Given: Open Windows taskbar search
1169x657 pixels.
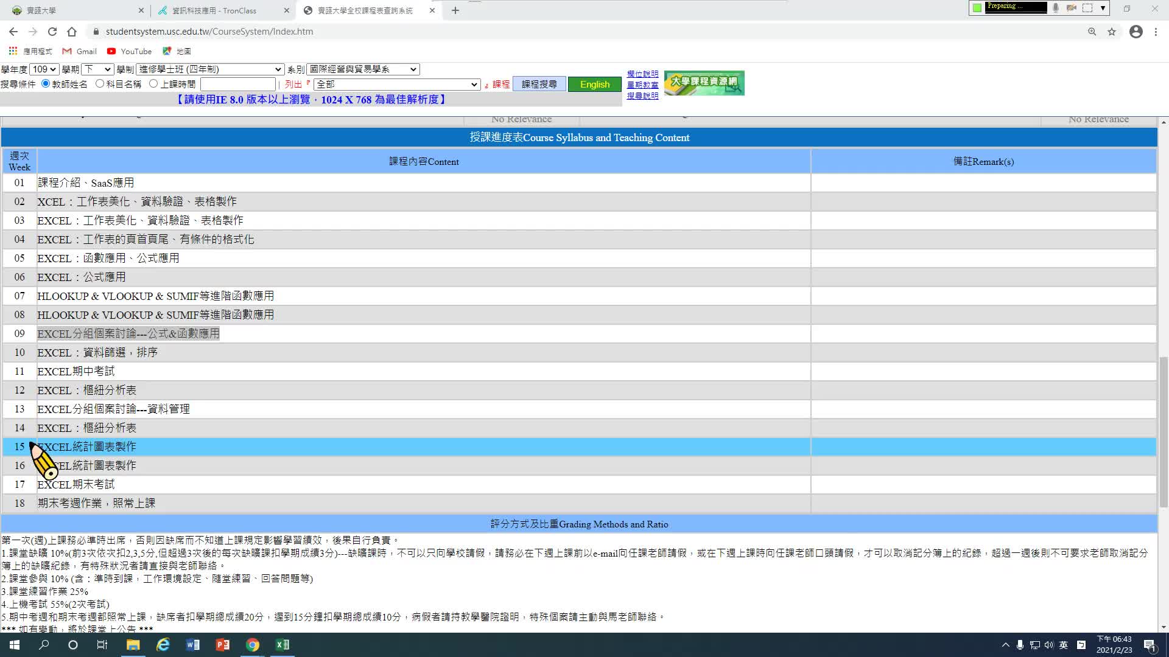Looking at the screenshot, I should [44, 645].
